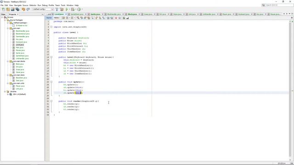Click the Shift Line Right icon
The height and width of the screenshot is (165, 294).
click(112, 18)
